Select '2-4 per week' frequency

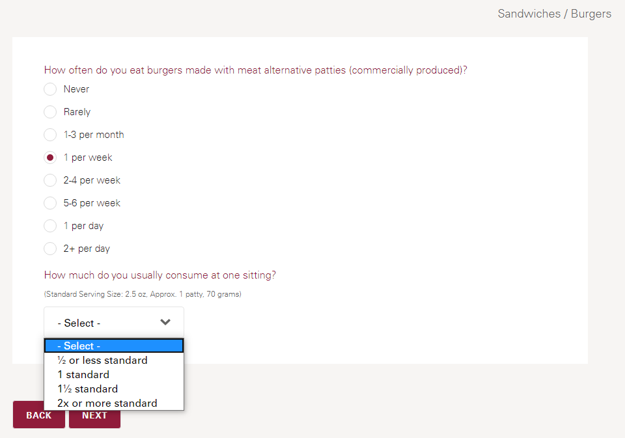point(50,180)
